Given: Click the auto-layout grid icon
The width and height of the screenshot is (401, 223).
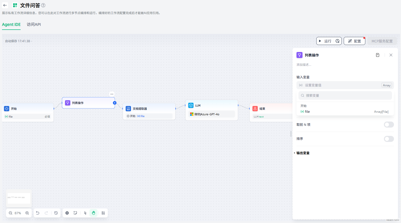Looking at the screenshot, I should 103,213.
